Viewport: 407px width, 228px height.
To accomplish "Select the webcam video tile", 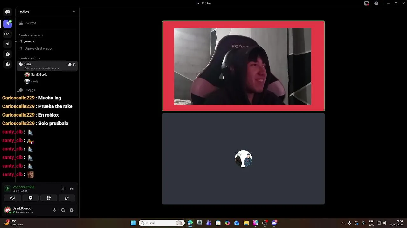I will tap(243, 66).
